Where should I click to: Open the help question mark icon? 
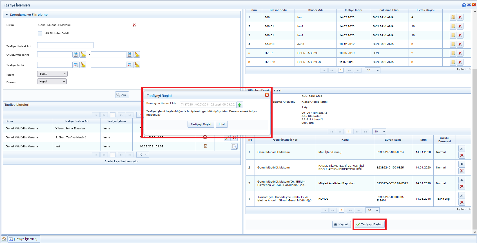click(464, 5)
